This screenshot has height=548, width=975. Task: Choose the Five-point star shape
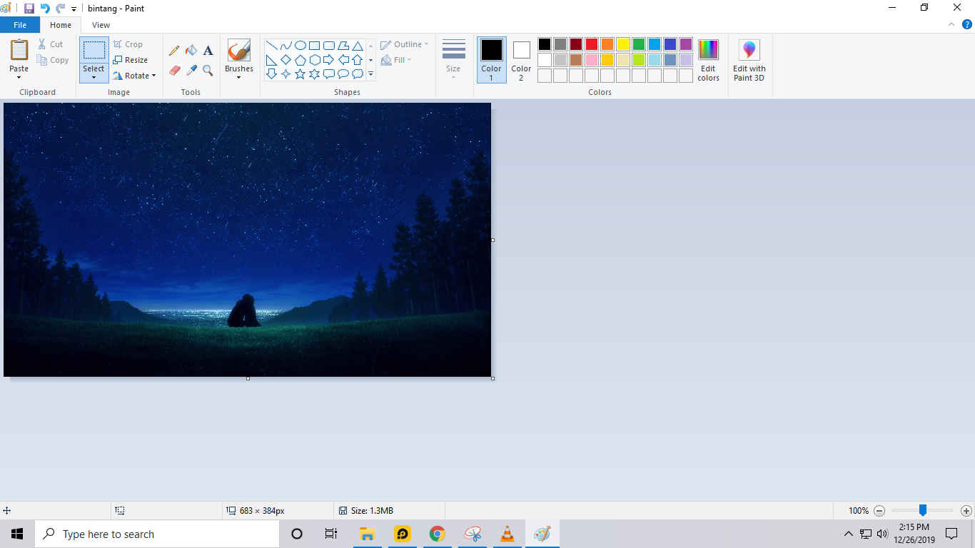coord(300,74)
